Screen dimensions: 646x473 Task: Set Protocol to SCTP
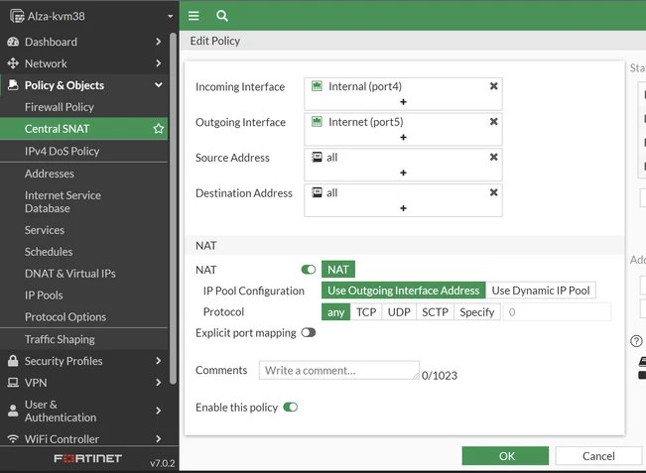(x=435, y=312)
